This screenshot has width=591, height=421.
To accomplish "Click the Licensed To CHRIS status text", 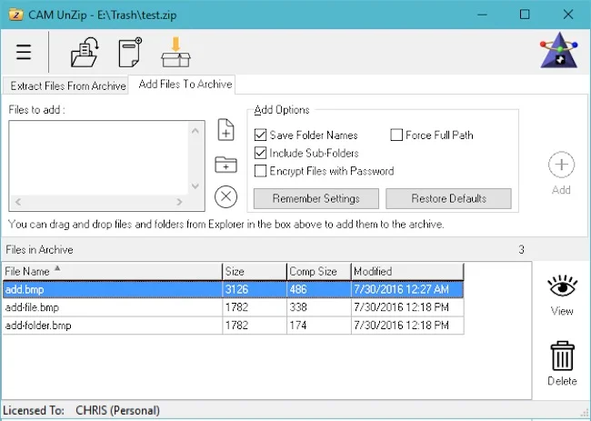I will click(82, 410).
